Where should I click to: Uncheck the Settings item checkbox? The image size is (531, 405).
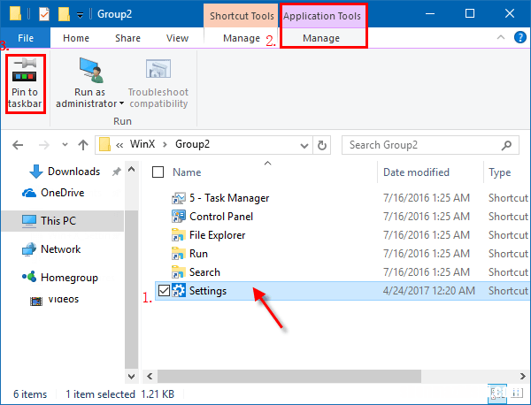tap(165, 291)
